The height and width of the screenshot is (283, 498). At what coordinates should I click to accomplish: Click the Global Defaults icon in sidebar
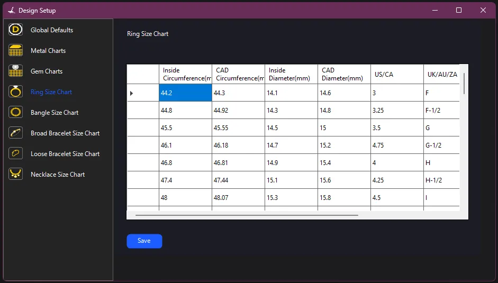(x=16, y=30)
